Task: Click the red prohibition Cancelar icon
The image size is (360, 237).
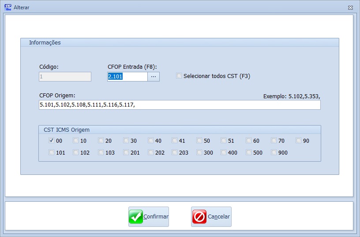Action: tap(199, 217)
